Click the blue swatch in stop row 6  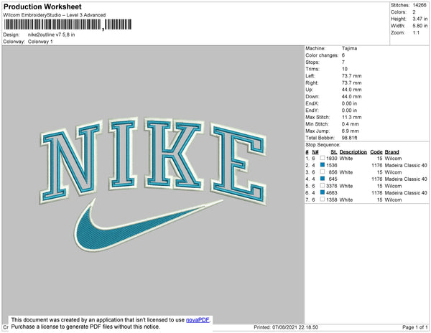(323, 192)
